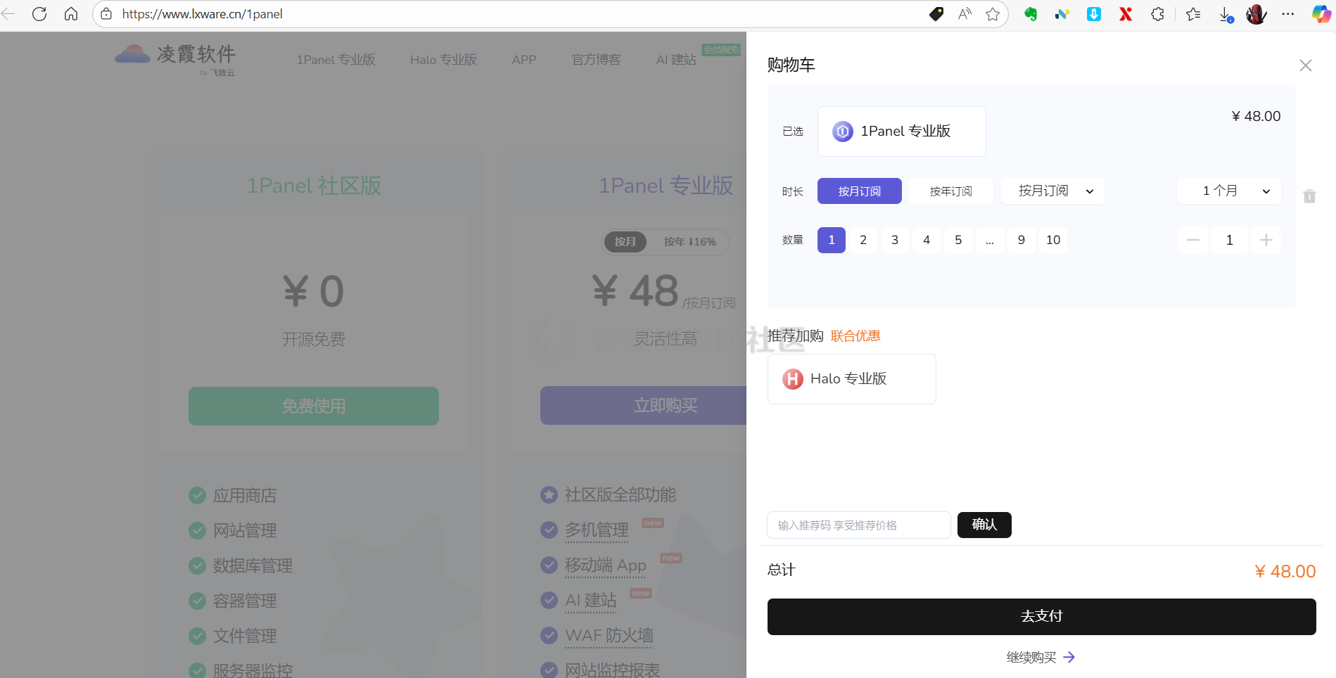Click 去支付 to proceed to payment
1336x678 pixels.
pyautogui.click(x=1042, y=617)
